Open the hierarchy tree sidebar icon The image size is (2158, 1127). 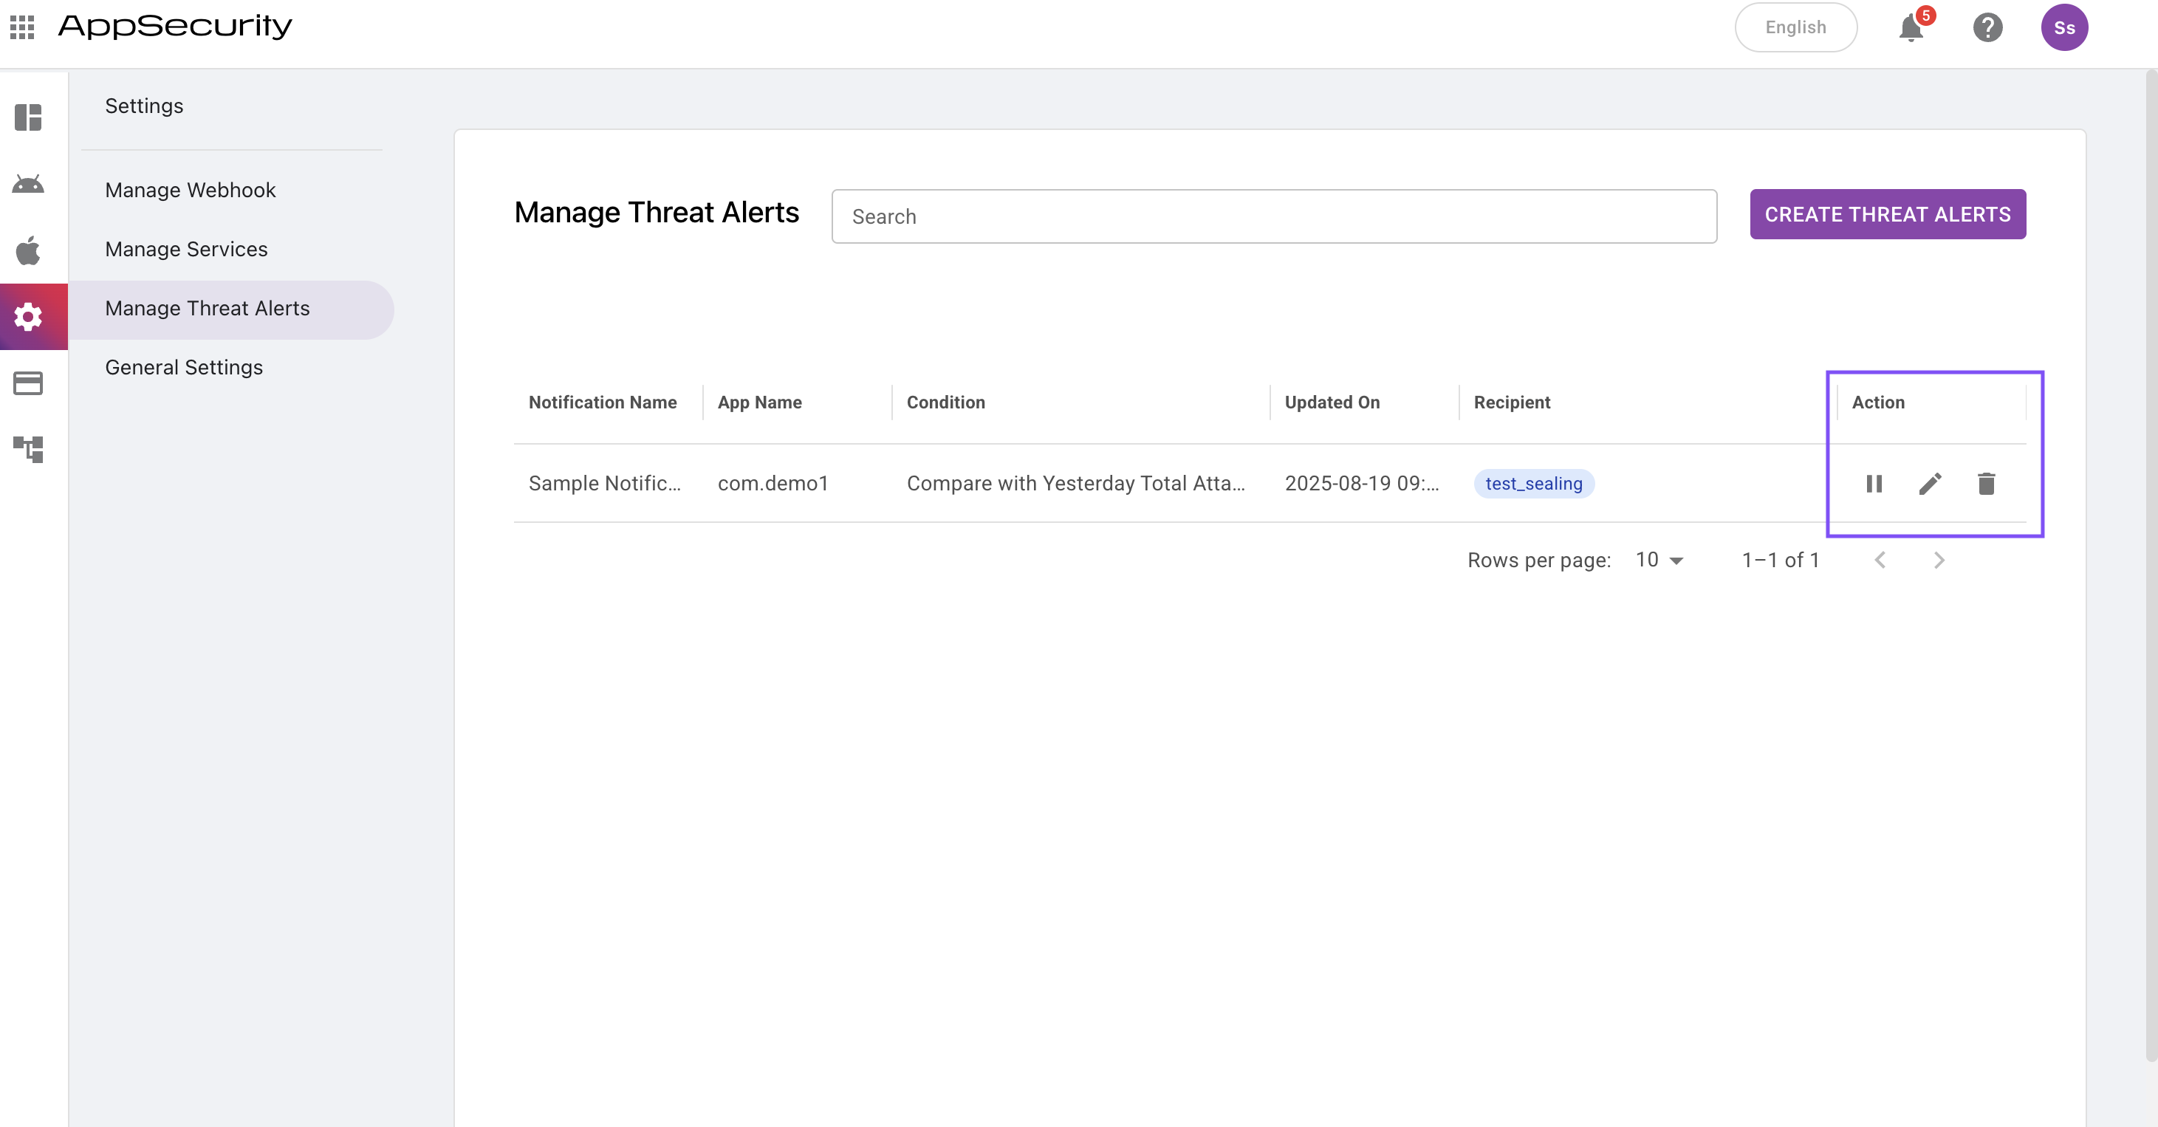click(29, 449)
